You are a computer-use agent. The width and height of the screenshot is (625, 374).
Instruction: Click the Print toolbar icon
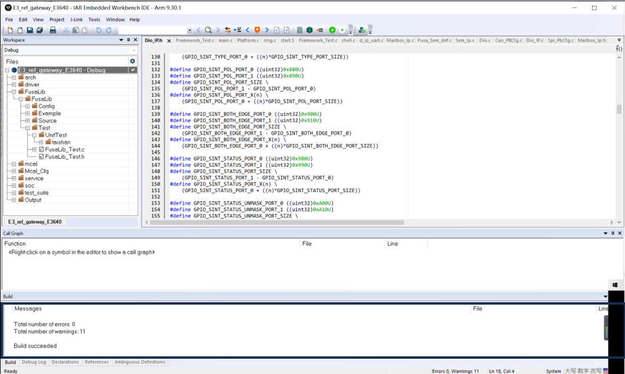[x=52, y=30]
